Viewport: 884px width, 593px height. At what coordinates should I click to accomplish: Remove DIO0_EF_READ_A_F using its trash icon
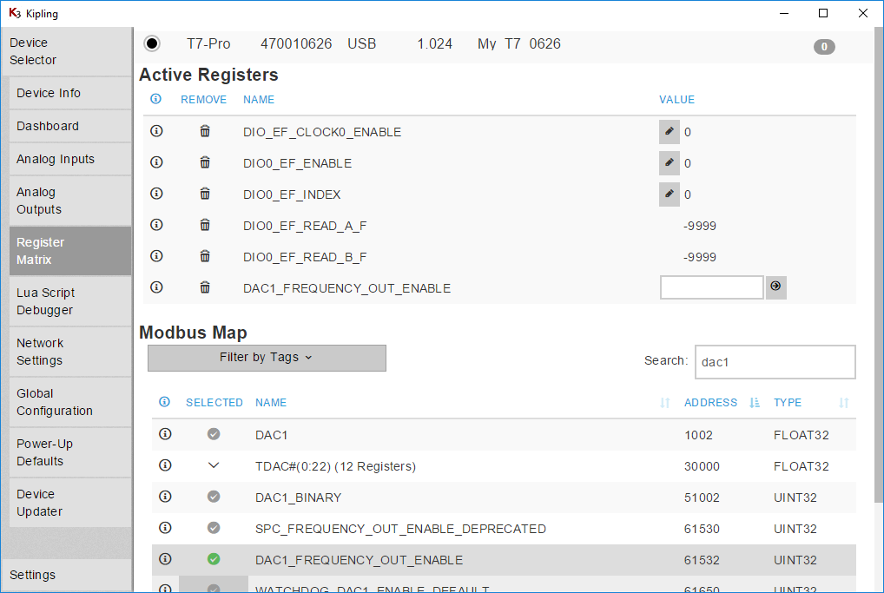pyautogui.click(x=205, y=226)
